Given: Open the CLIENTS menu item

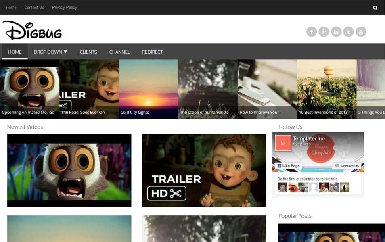Looking at the screenshot, I should (88, 52).
